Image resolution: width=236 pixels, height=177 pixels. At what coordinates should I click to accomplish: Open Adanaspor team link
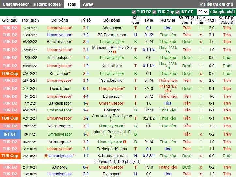pos(112,28)
